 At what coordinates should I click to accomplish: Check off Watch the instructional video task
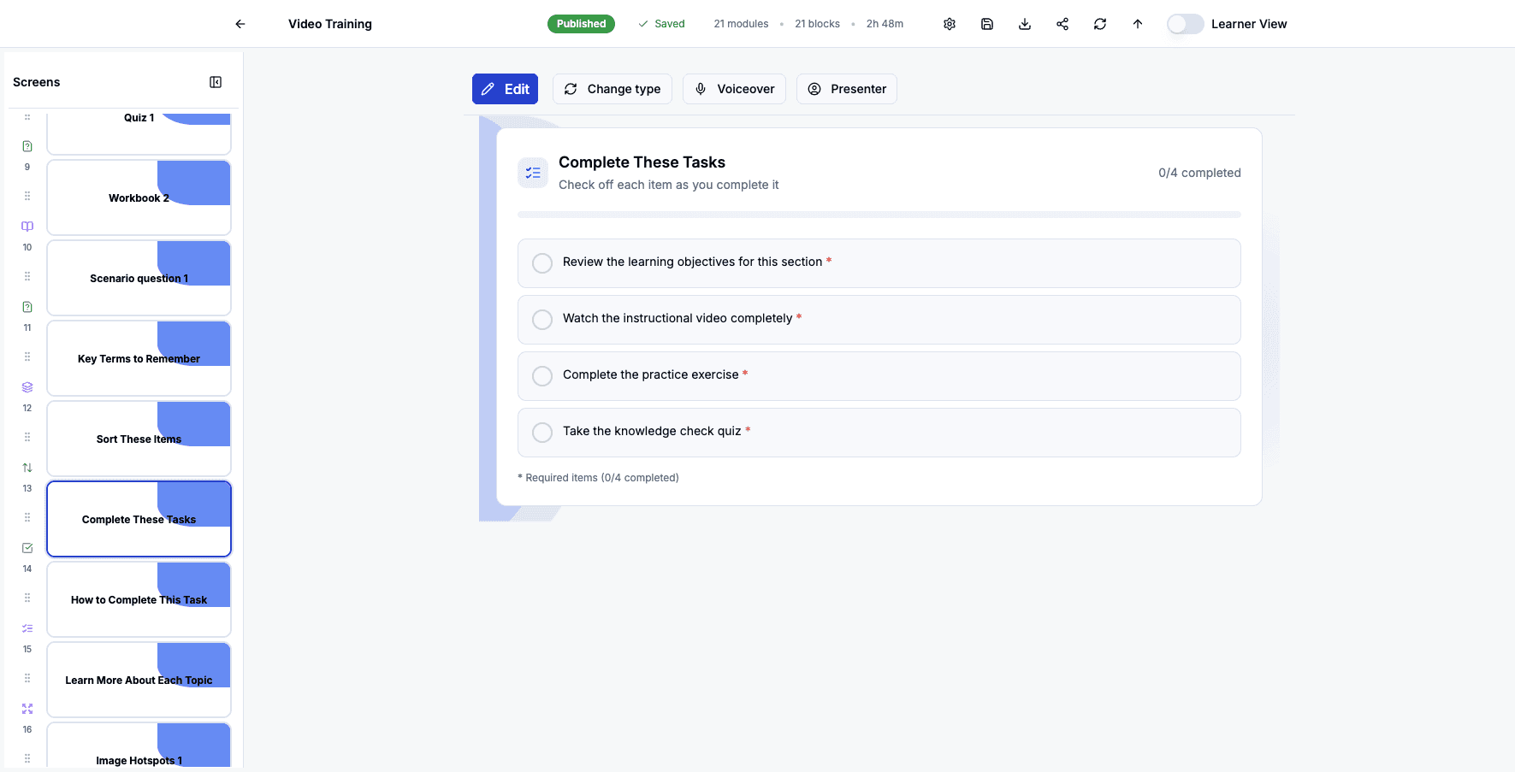click(542, 320)
